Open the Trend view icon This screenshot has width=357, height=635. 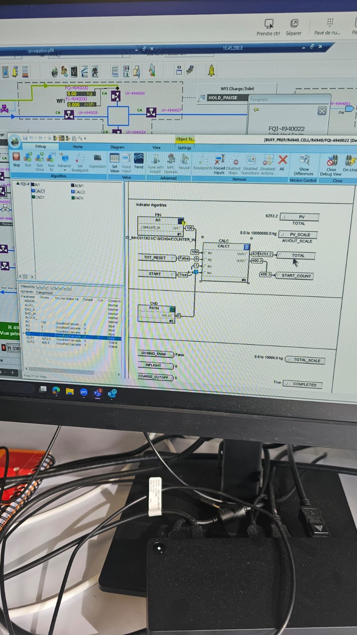pos(138,159)
